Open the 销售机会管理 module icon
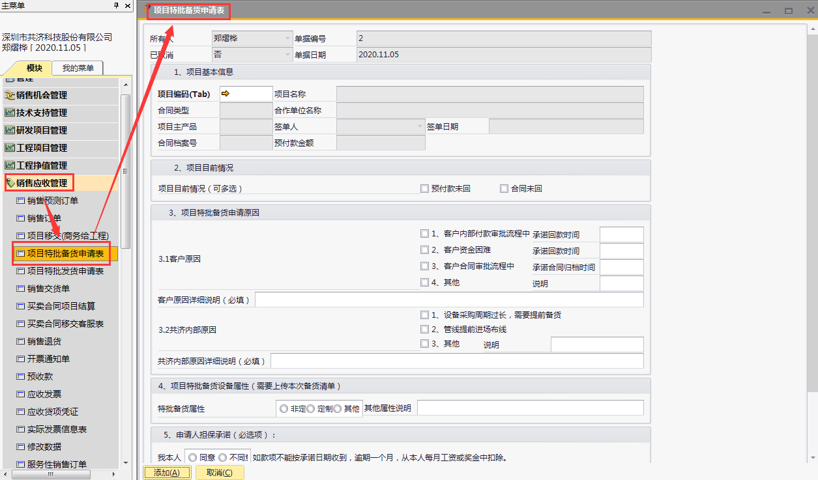818x480 pixels. pyautogui.click(x=10, y=95)
